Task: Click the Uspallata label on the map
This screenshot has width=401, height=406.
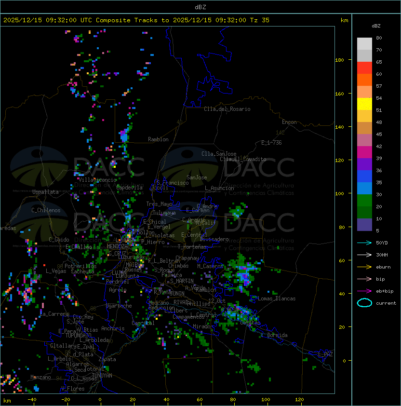Action: (x=45, y=192)
